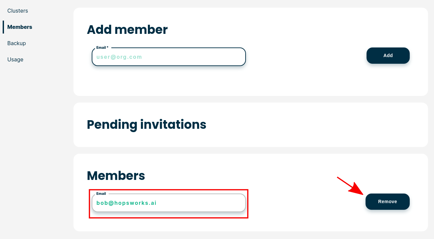Select the Members sidebar item
434x239 pixels.
(x=20, y=27)
